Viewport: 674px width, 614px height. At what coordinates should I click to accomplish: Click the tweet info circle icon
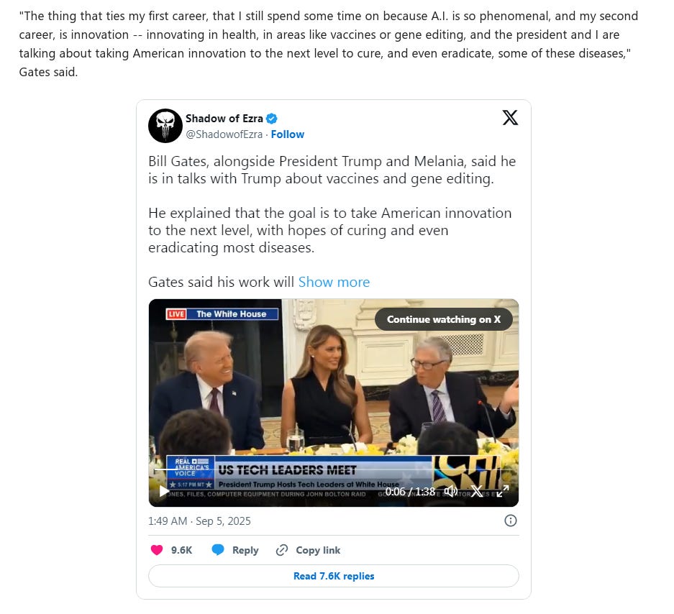point(510,521)
